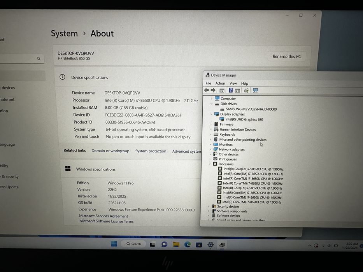The image size is (363, 272).
Task: Open the File menu in Device Manager
Action: pyautogui.click(x=209, y=83)
